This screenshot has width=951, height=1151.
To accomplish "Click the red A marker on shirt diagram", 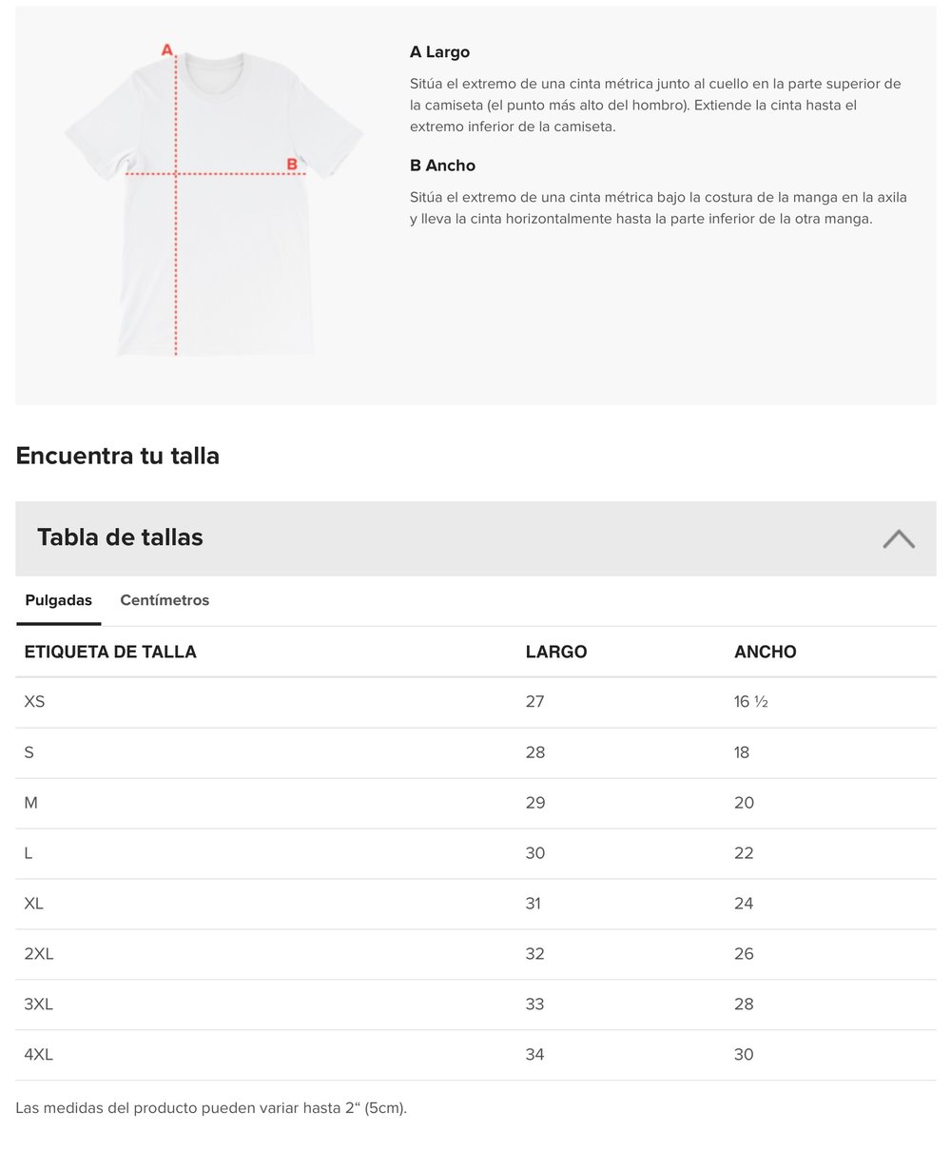I will tap(167, 50).
